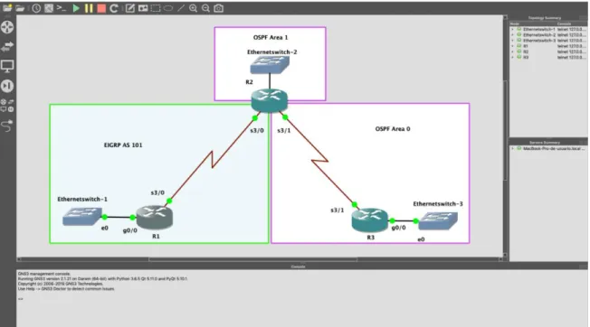Take a screenshot with camera icon
590x327 pixels.
click(x=219, y=8)
